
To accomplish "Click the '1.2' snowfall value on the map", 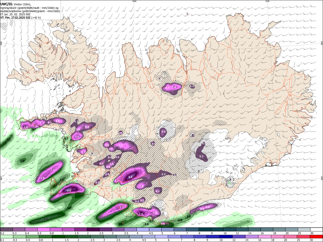I will tap(77, 137).
